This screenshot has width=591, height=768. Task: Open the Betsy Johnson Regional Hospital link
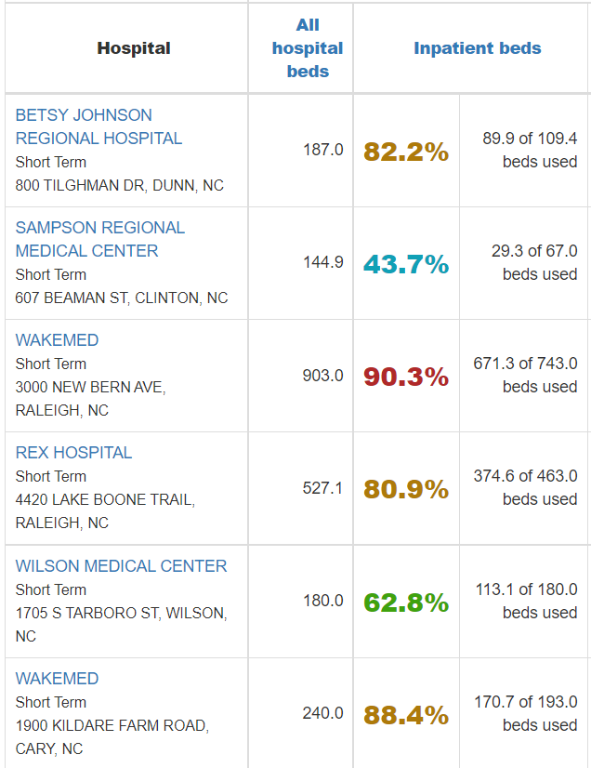(98, 126)
